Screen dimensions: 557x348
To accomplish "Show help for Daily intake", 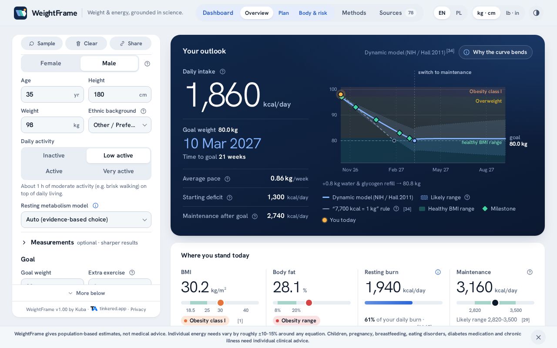I will pyautogui.click(x=222, y=72).
